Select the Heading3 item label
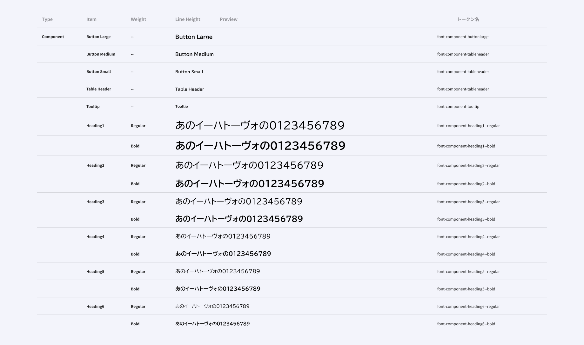Screen dimensions: 584x345 click(x=95, y=202)
